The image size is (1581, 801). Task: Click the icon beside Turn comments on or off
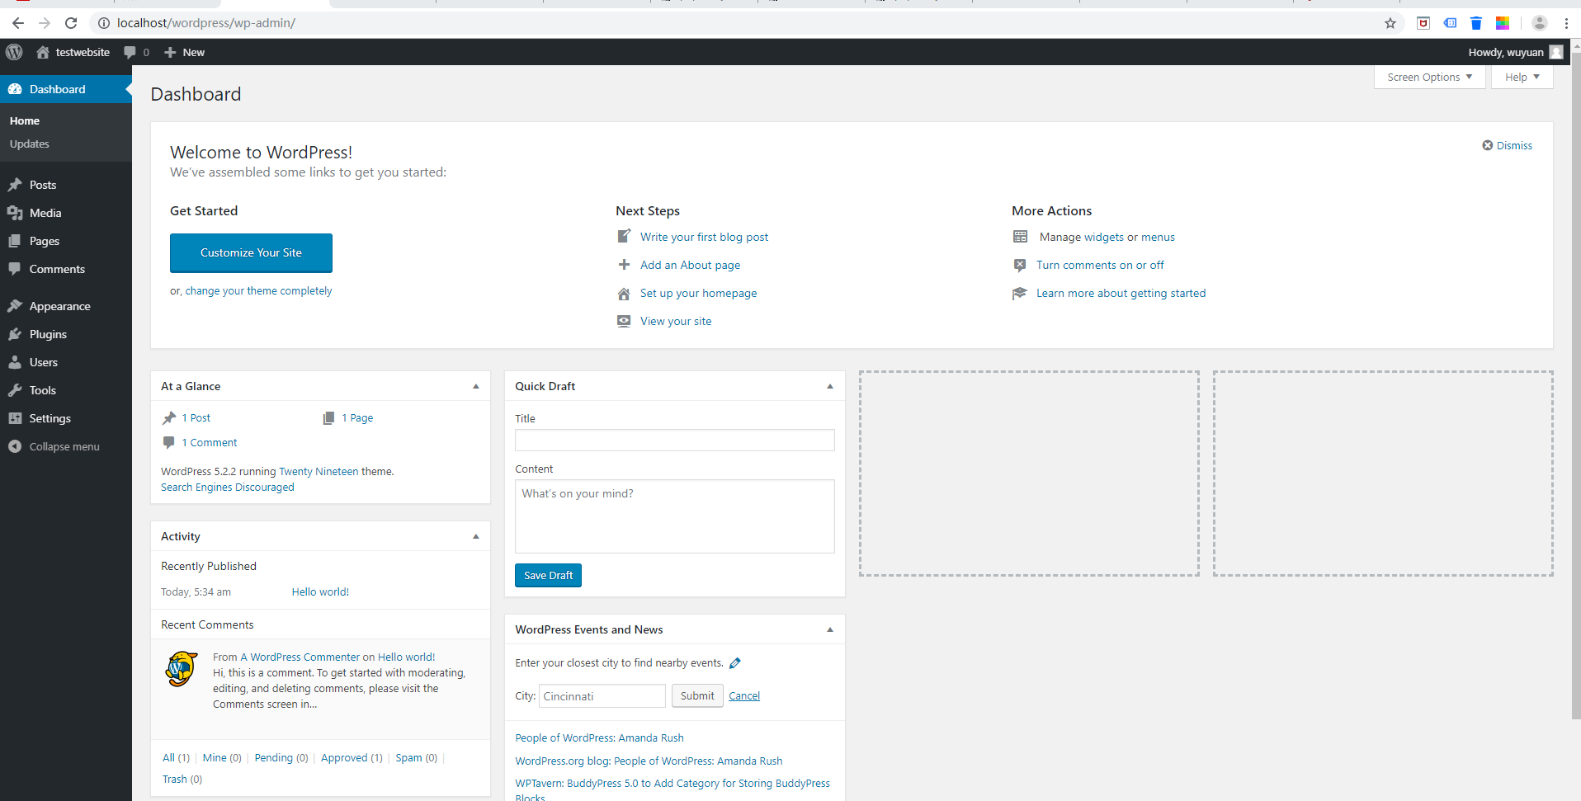coord(1020,265)
